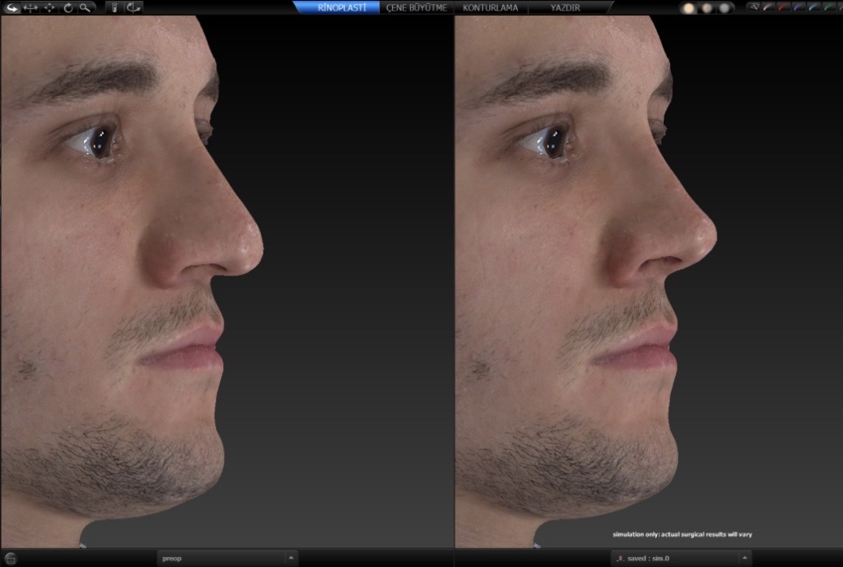Screen dimensions: 843x567
Task: Click the circular reset view icon
Action: click(x=68, y=7)
